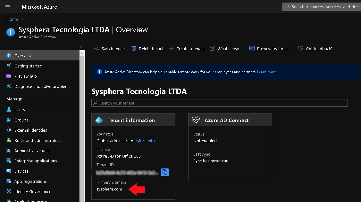Click the Overview info icon in sidebar
The height and width of the screenshot is (202, 361).
click(9, 56)
